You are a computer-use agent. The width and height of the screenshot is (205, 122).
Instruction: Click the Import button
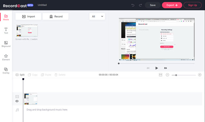pos(28,16)
